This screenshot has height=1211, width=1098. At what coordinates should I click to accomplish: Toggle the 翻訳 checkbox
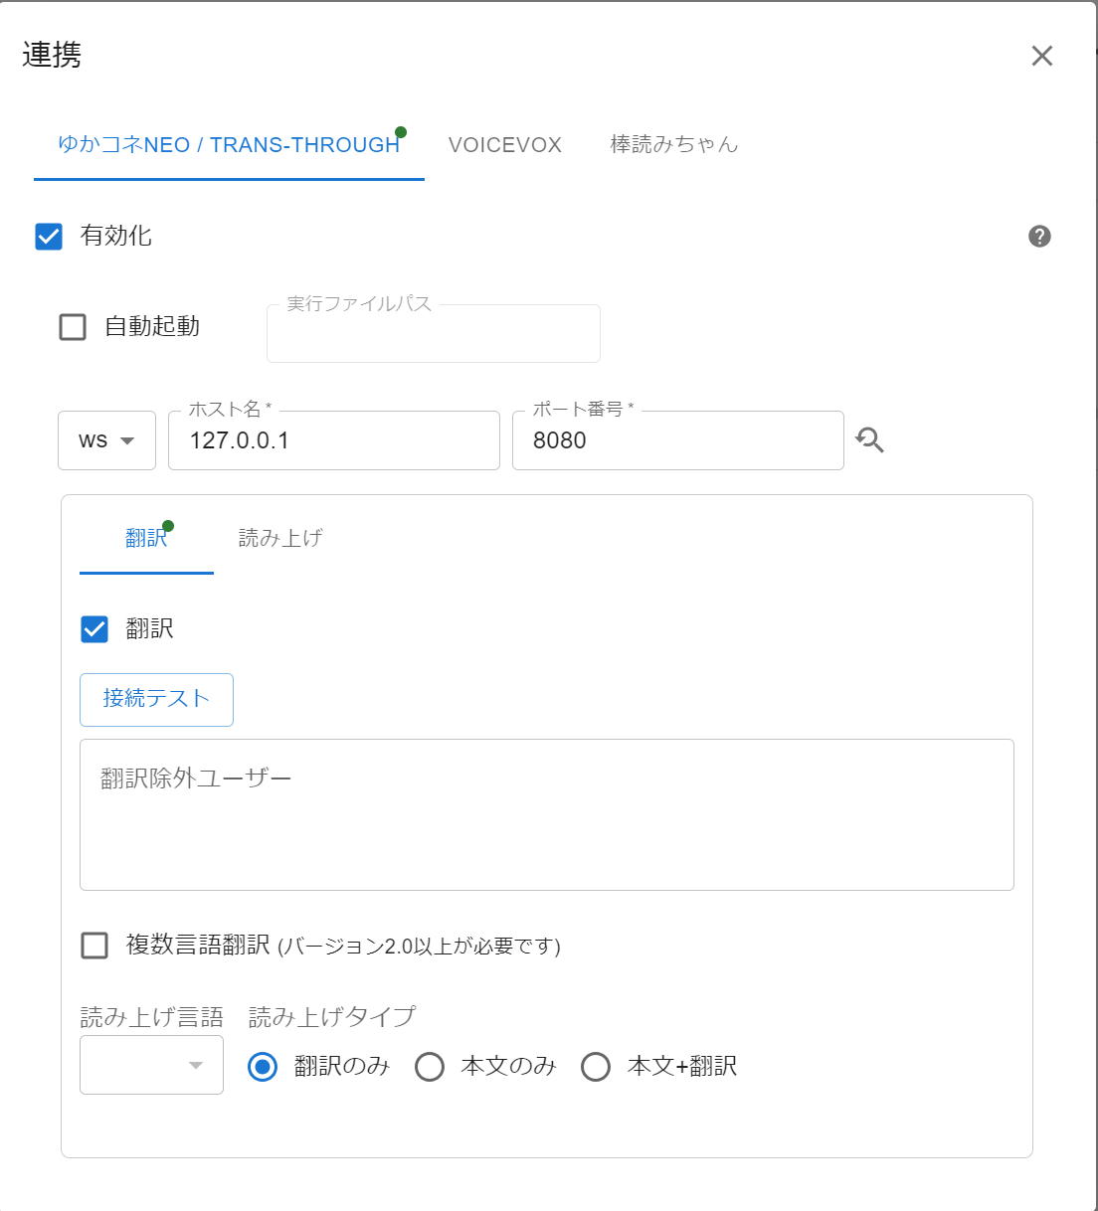click(94, 629)
